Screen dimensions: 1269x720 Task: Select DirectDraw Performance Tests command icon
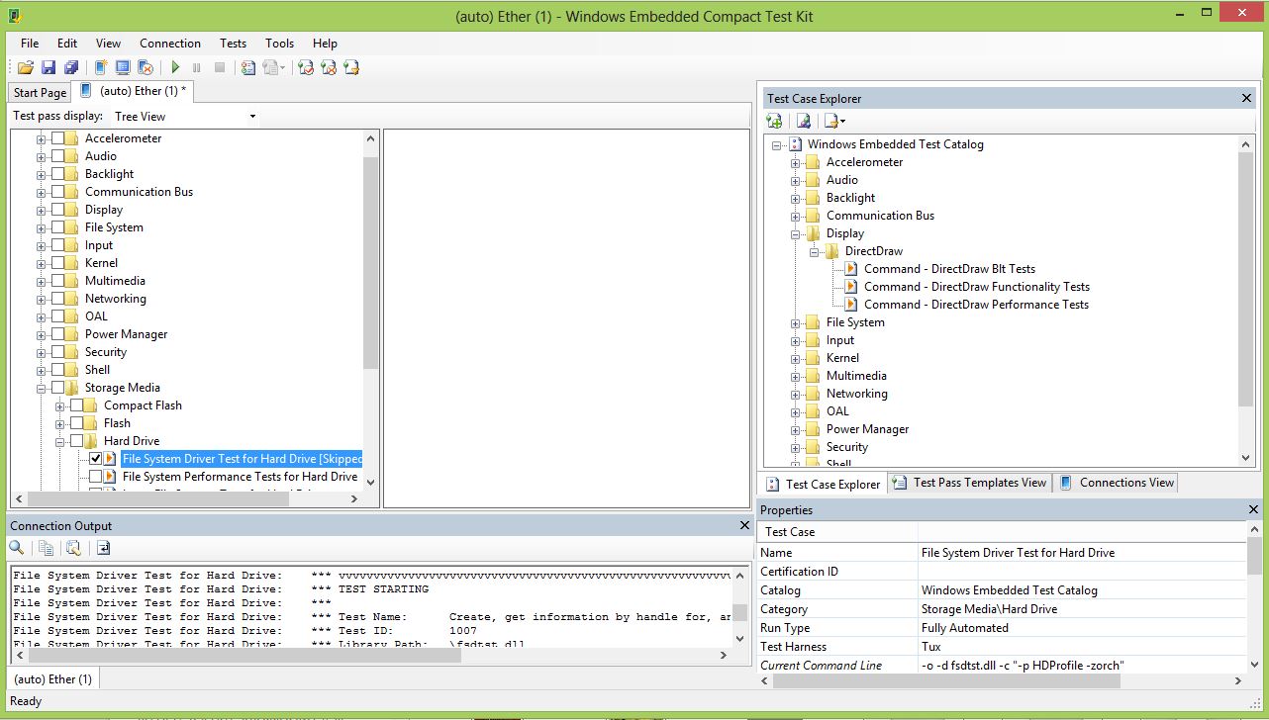coord(851,305)
